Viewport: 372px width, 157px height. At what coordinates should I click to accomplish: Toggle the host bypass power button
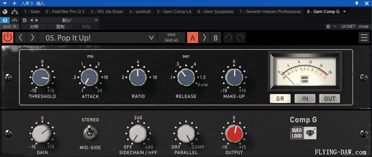pyautogui.click(x=6, y=20)
